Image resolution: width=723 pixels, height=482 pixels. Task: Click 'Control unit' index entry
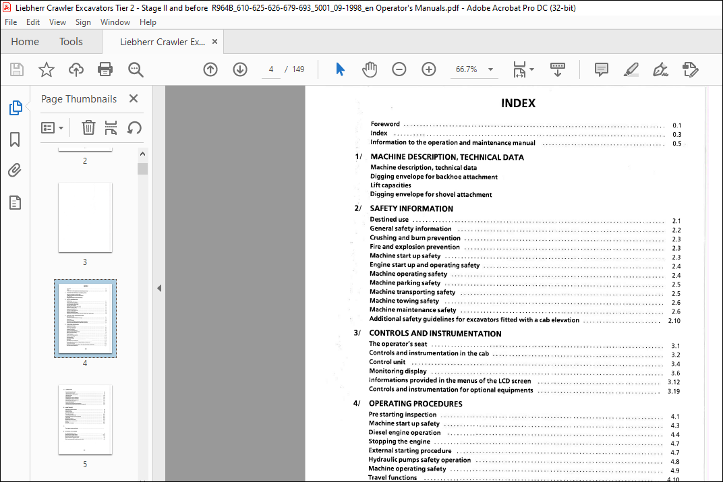[x=387, y=362]
